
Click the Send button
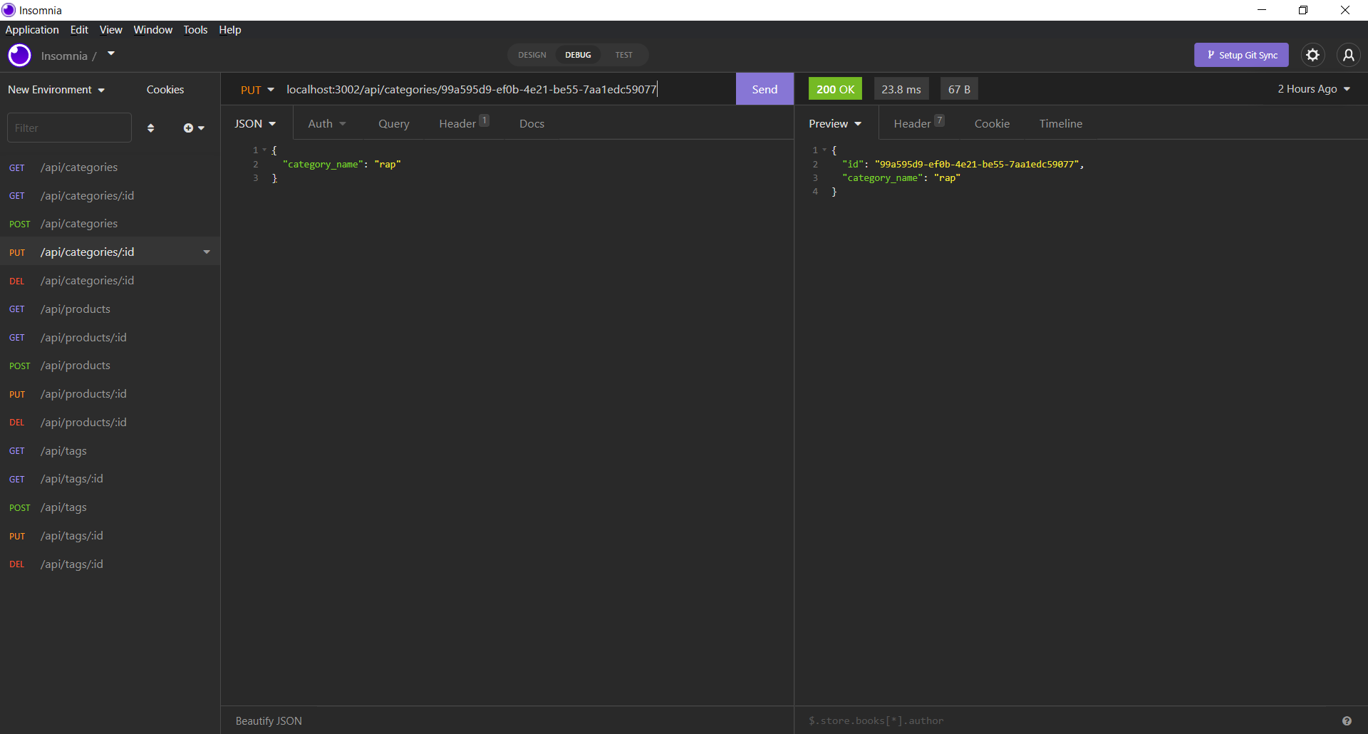tap(764, 89)
